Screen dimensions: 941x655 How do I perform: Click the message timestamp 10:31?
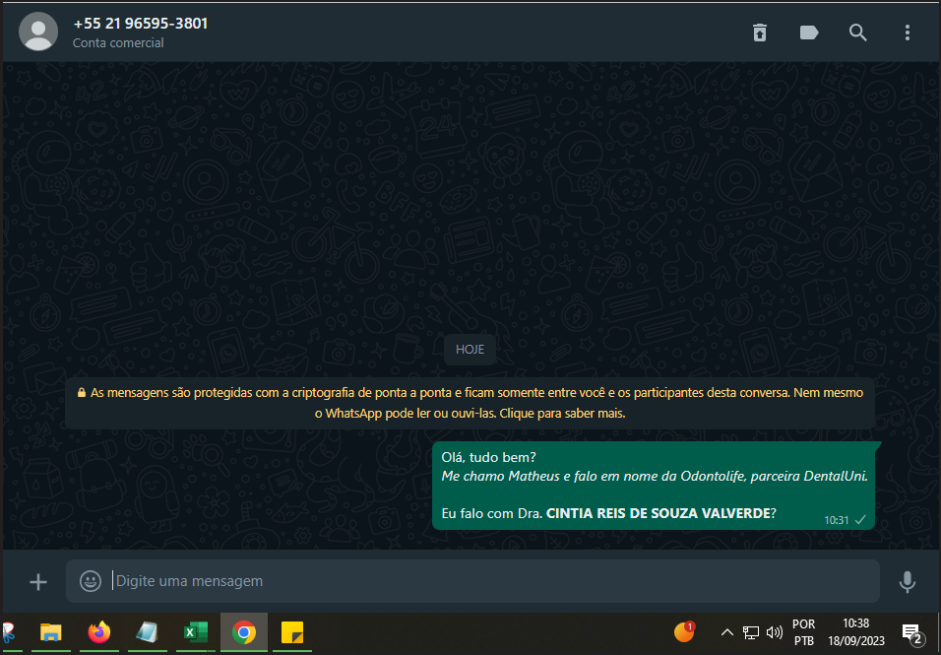(x=836, y=520)
